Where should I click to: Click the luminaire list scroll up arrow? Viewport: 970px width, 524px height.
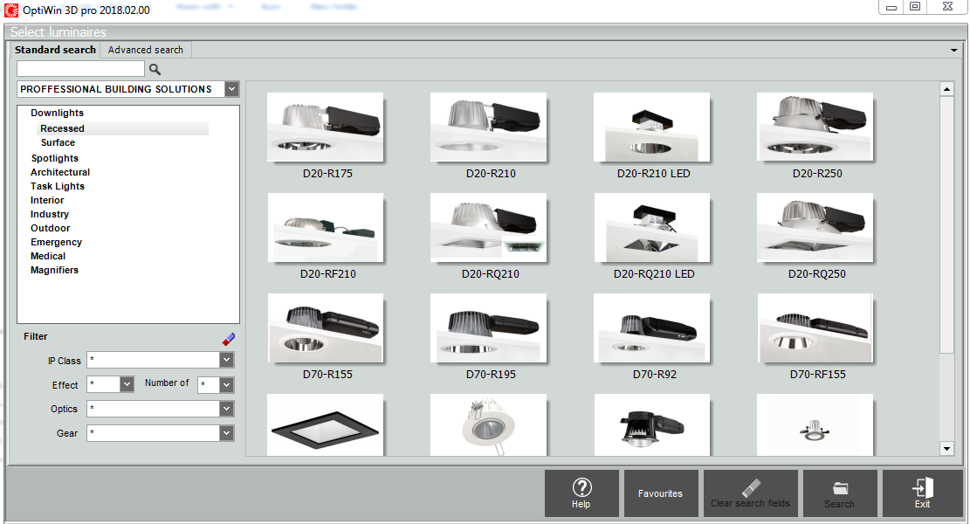click(x=946, y=89)
